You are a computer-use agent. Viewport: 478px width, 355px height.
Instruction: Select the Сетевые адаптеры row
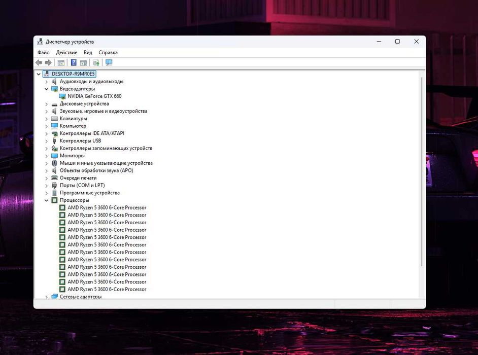pos(81,297)
